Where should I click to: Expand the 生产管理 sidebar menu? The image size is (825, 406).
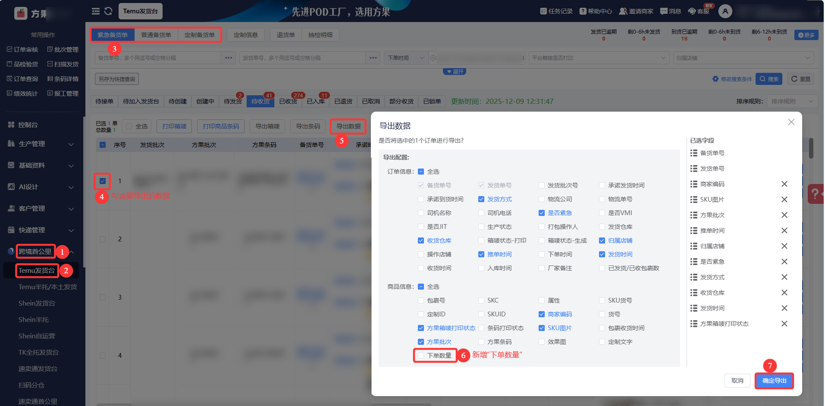tap(41, 144)
